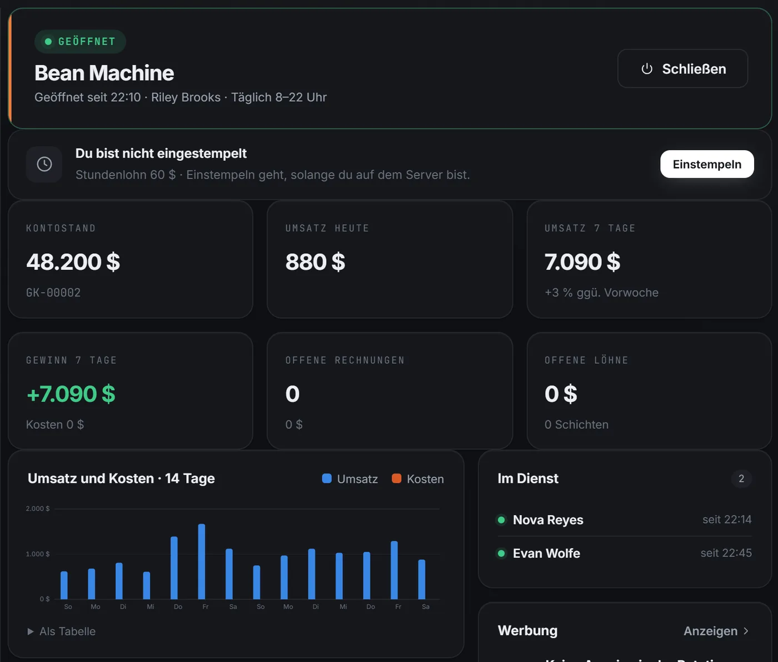
Task: Open the Offene Löhne card
Action: coord(649,391)
